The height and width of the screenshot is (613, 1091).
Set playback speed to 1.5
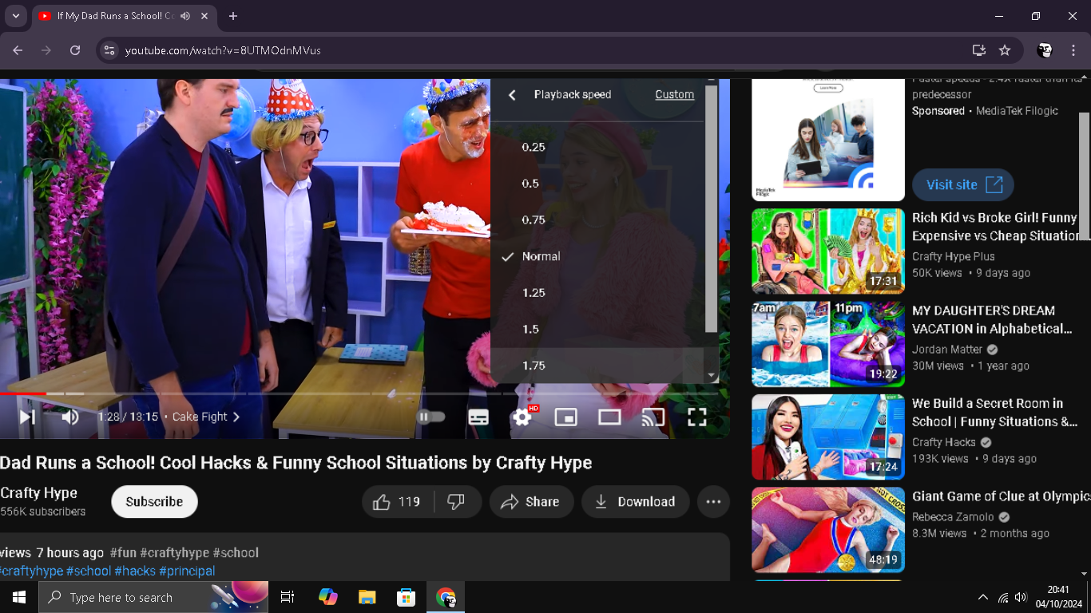[598, 329]
